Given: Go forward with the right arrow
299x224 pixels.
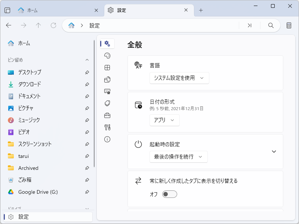Looking at the screenshot, I should [x=24, y=25].
